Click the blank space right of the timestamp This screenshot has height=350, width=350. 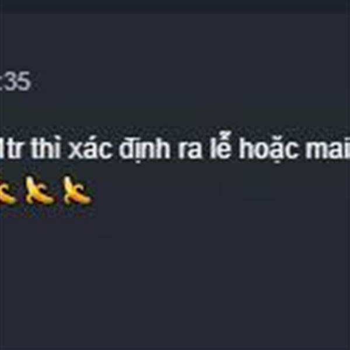(190, 81)
